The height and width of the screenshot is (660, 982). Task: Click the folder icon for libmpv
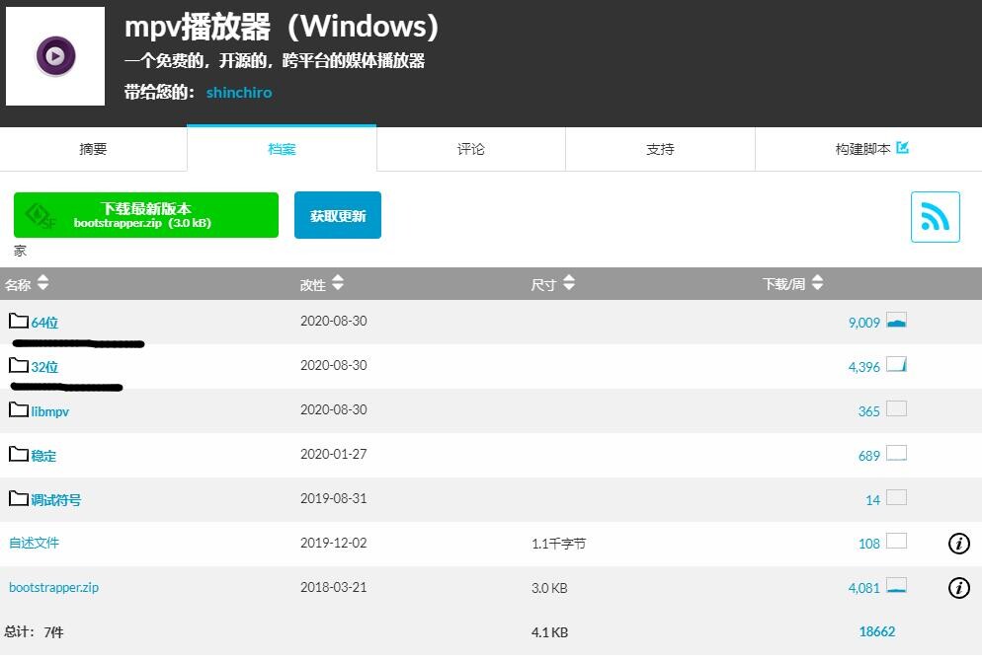[19, 409]
